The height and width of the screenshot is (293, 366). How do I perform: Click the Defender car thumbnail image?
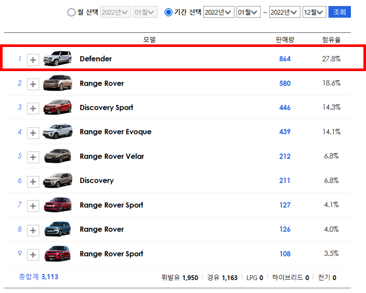click(x=57, y=59)
